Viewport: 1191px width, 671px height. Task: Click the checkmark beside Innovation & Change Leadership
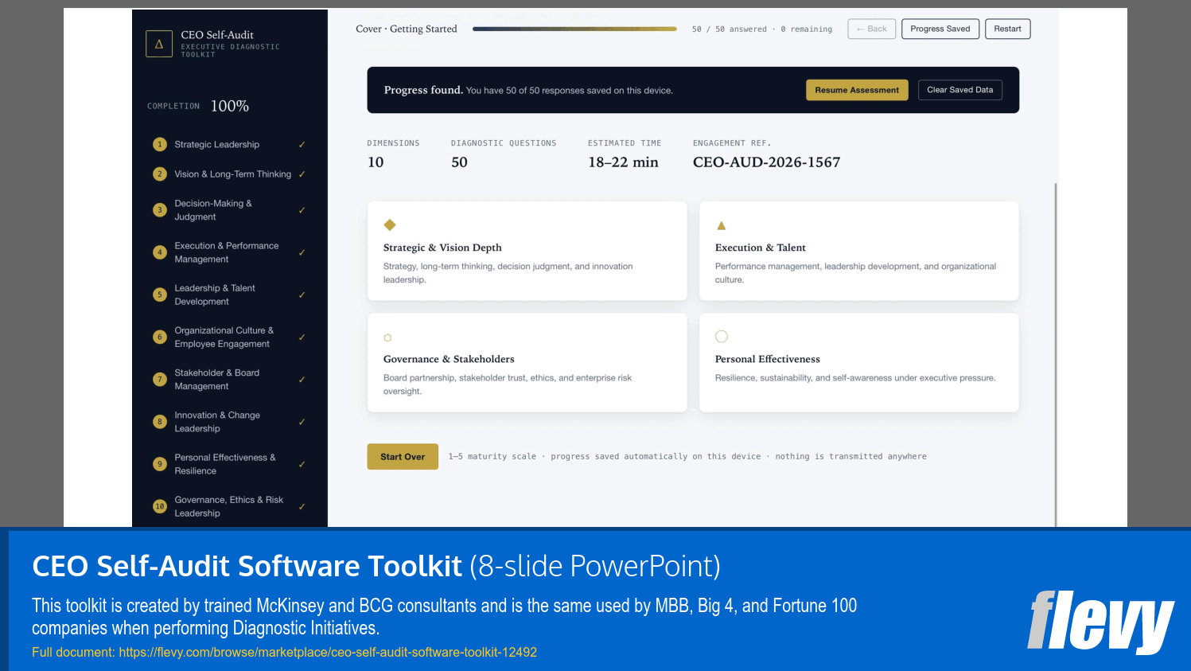click(x=302, y=422)
